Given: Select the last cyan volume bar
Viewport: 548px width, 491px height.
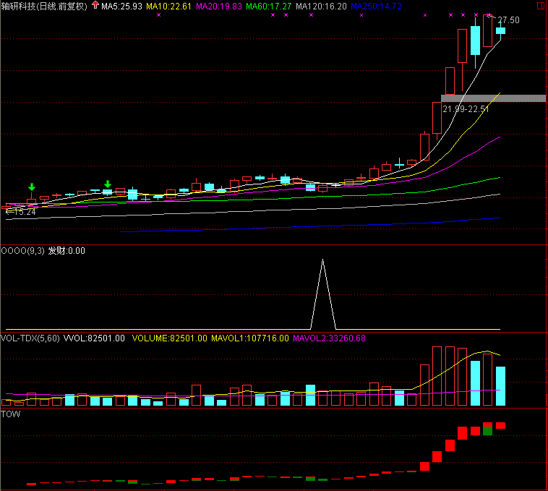Looking at the screenshot, I should coord(500,386).
